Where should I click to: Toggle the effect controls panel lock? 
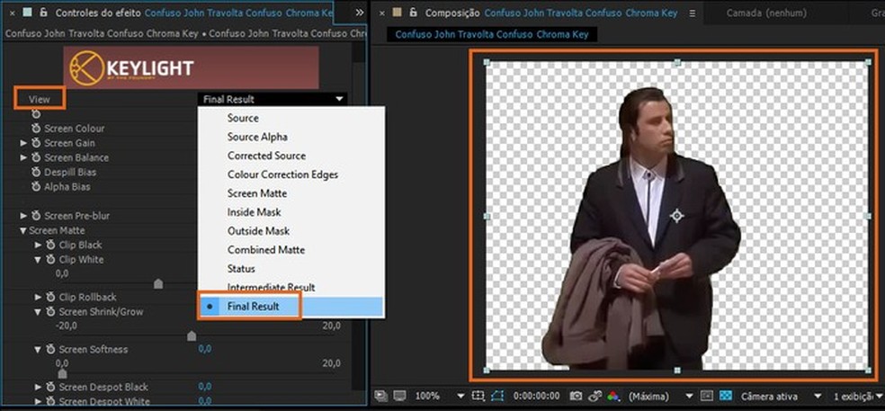[x=43, y=13]
